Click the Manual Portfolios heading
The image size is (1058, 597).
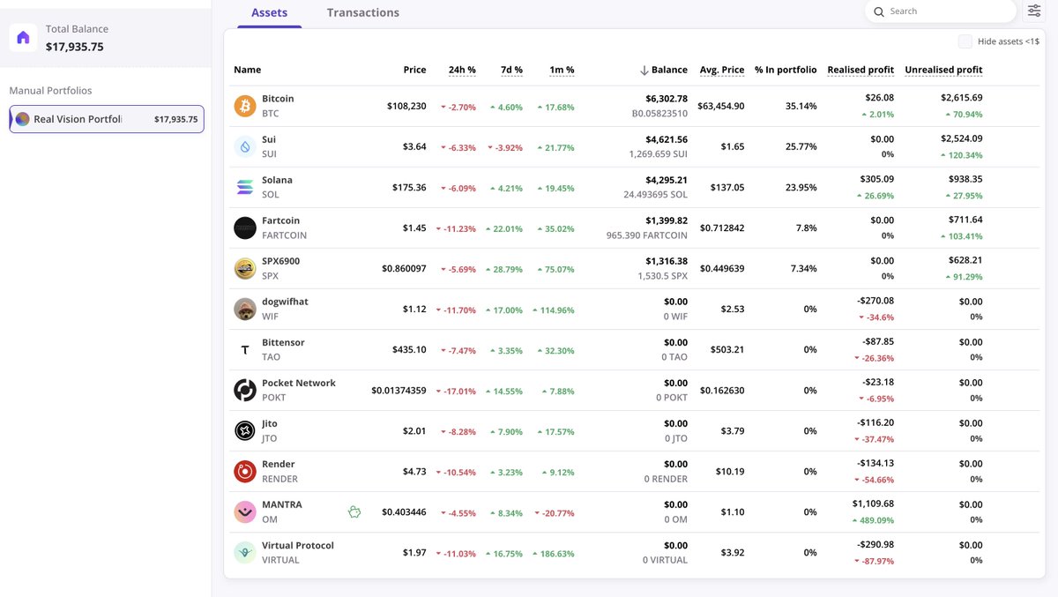point(50,91)
